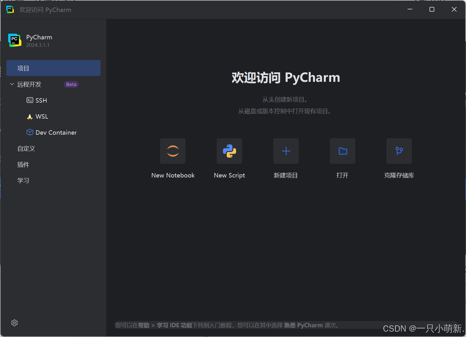The width and height of the screenshot is (466, 337).
Task: Click the tutorial hint text at window bottom
Action: [228, 325]
